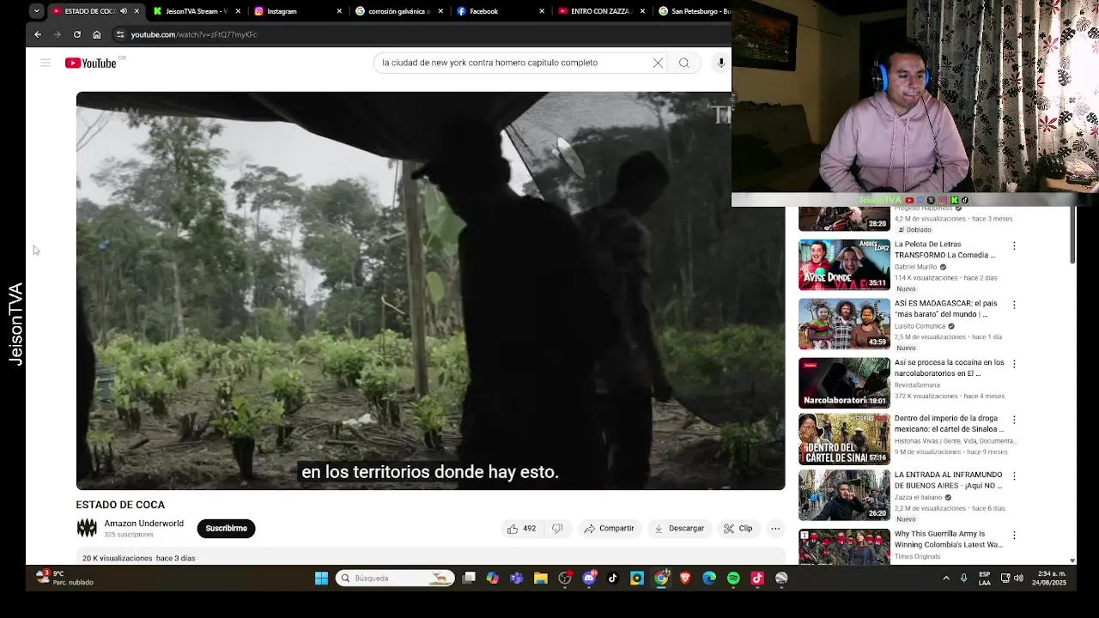
Task: Open options for INFRAMUNDO DE BUENOS AIRES video
Action: click(x=1014, y=476)
